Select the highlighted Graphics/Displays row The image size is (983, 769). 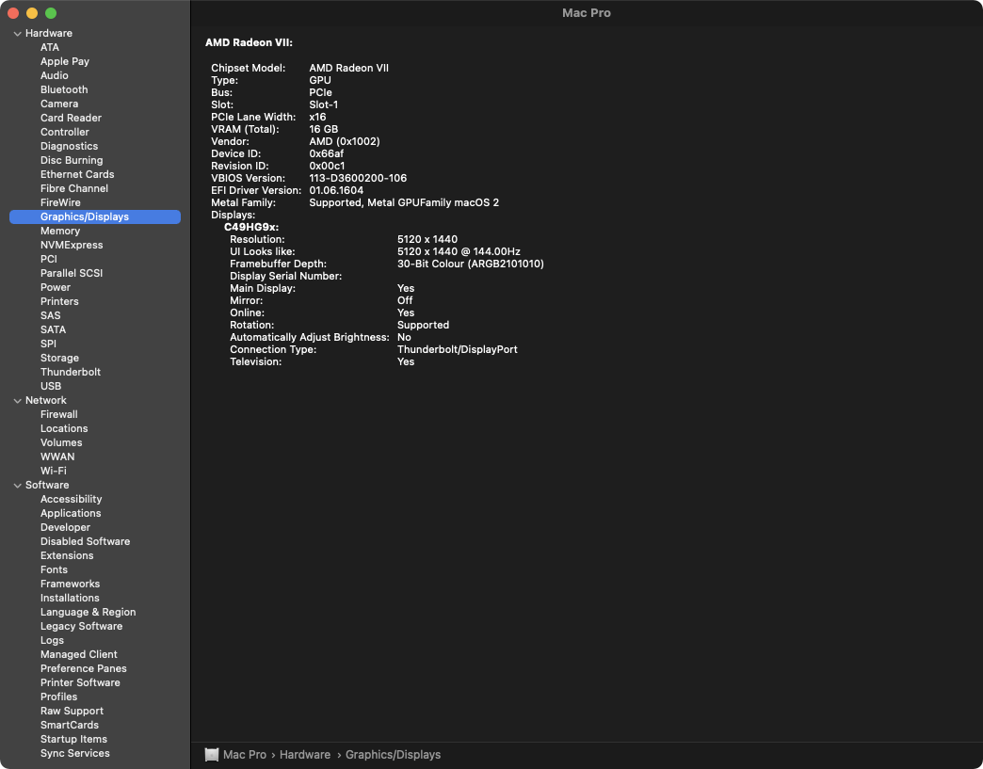pyautogui.click(x=95, y=216)
